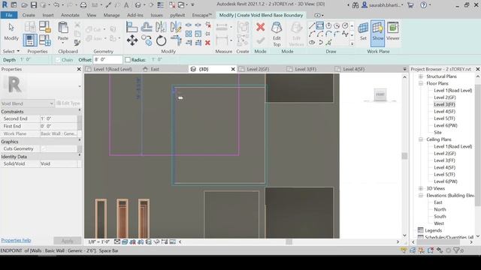Click the Second End value field

click(x=59, y=118)
